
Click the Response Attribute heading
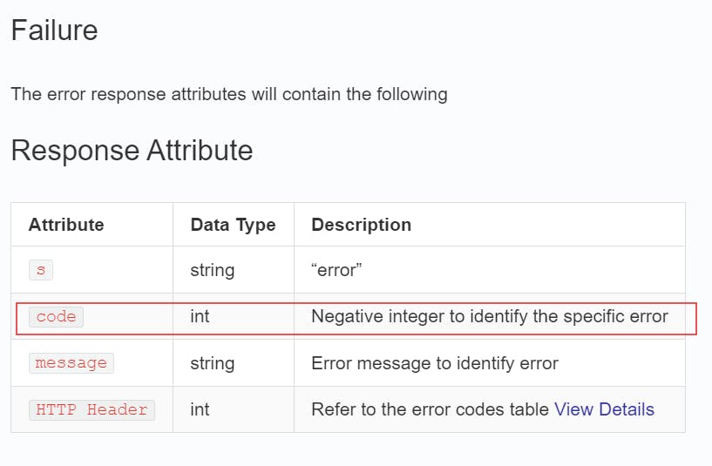click(132, 151)
